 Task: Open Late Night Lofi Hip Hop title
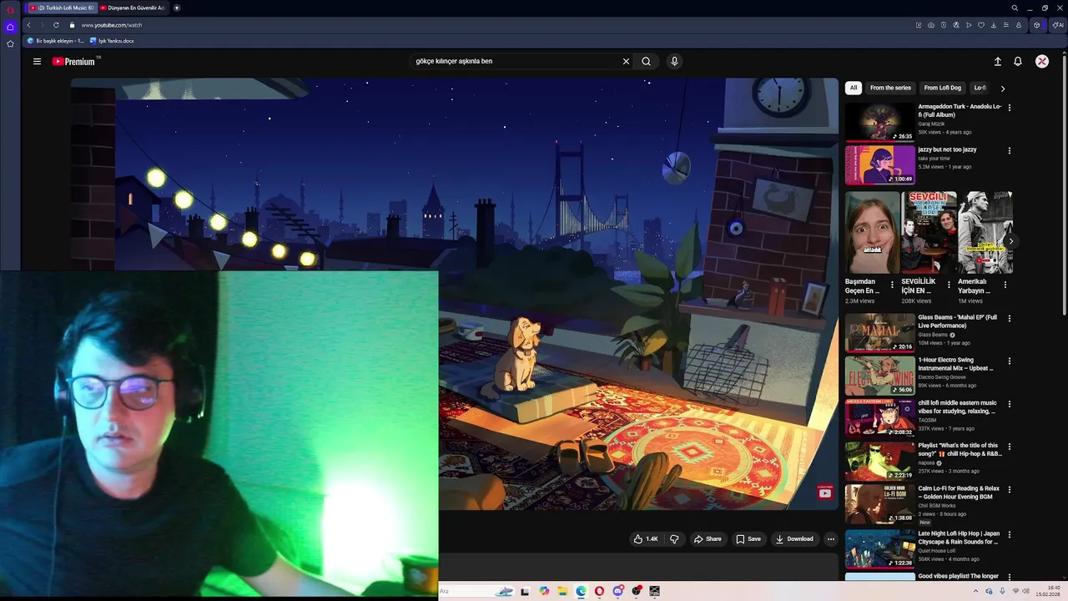(x=959, y=538)
